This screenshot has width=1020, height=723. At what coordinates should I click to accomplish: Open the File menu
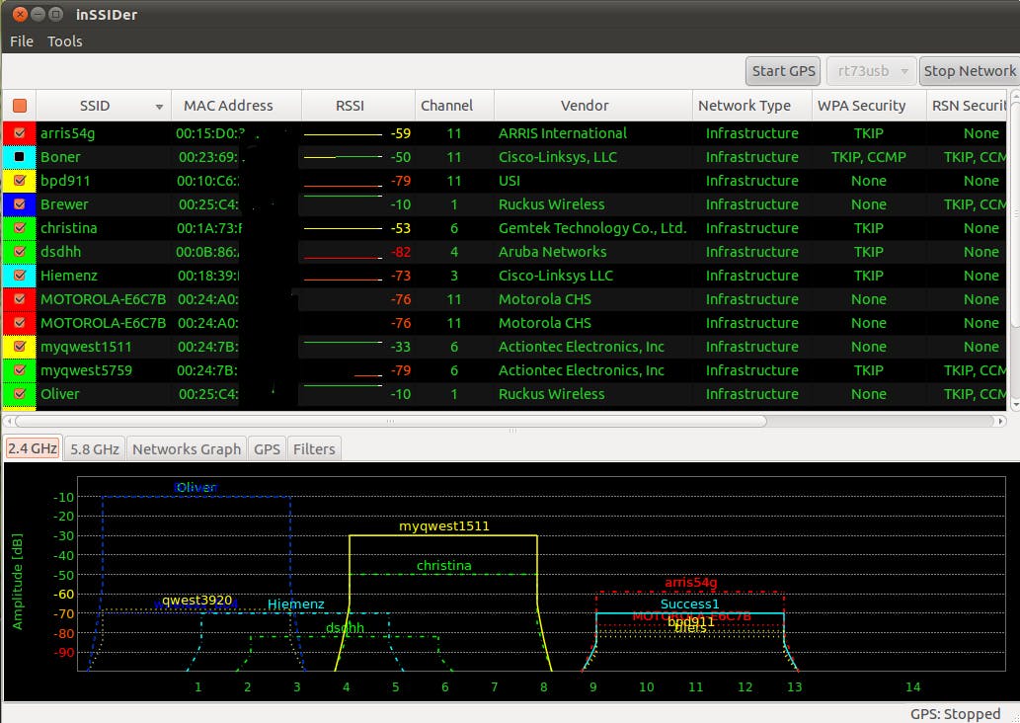22,41
